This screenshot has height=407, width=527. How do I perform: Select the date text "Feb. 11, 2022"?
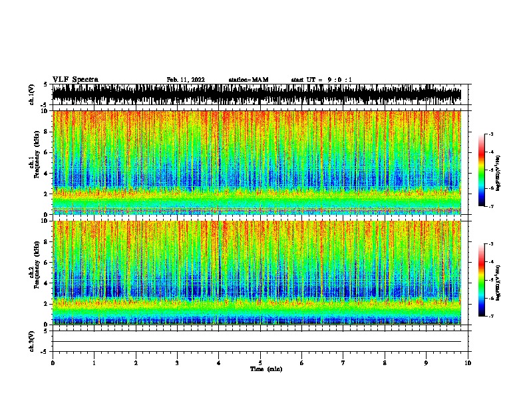(x=186, y=80)
